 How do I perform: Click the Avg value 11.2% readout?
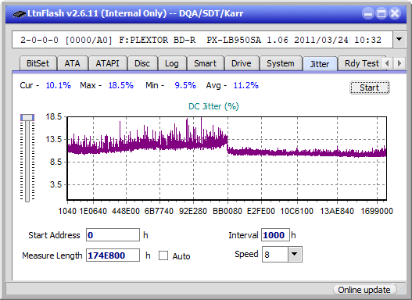pyautogui.click(x=246, y=85)
